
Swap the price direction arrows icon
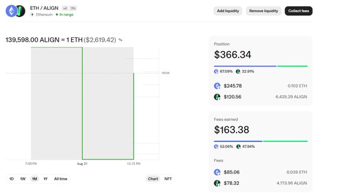[x=121, y=40]
